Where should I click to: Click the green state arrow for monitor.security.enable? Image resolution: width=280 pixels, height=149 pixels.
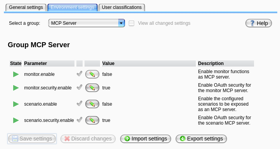tap(16, 88)
